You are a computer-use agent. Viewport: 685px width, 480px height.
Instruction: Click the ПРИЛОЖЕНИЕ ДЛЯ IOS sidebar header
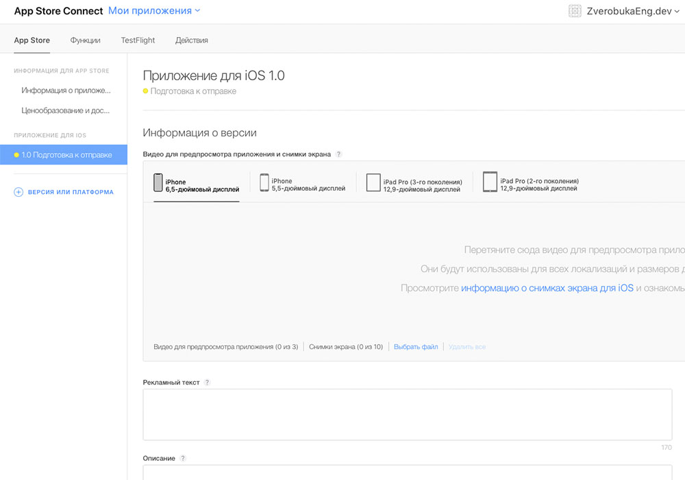click(50, 135)
